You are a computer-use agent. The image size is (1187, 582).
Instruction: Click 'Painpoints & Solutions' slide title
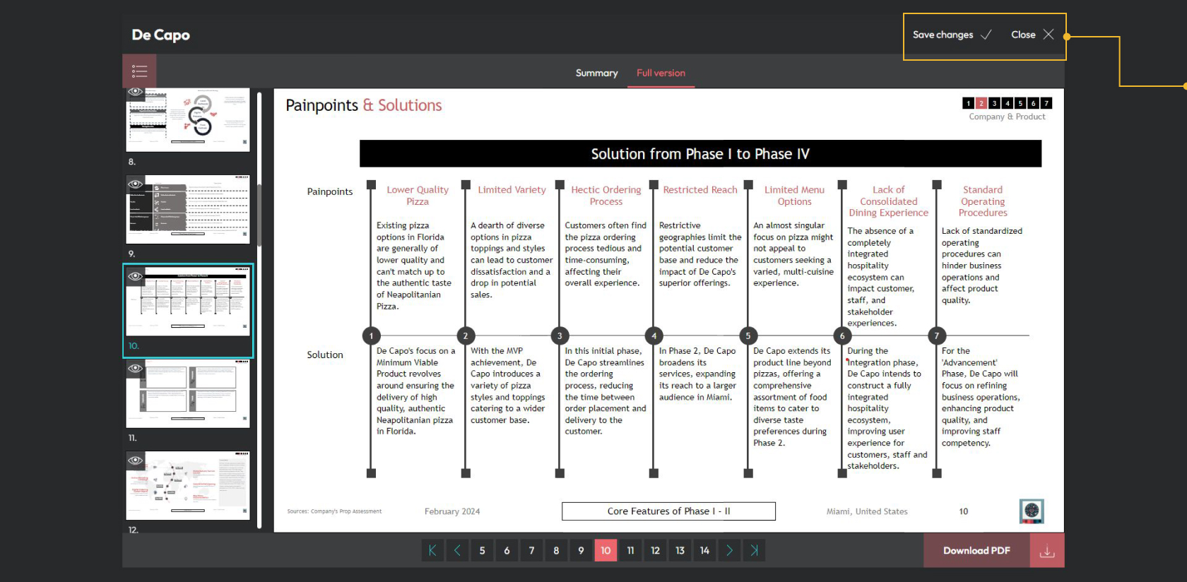(x=364, y=105)
